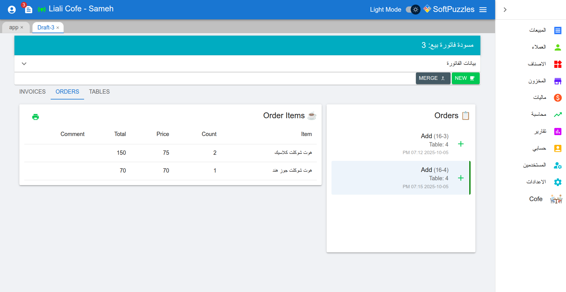Expand the invoice data panel chevron

pyautogui.click(x=24, y=64)
